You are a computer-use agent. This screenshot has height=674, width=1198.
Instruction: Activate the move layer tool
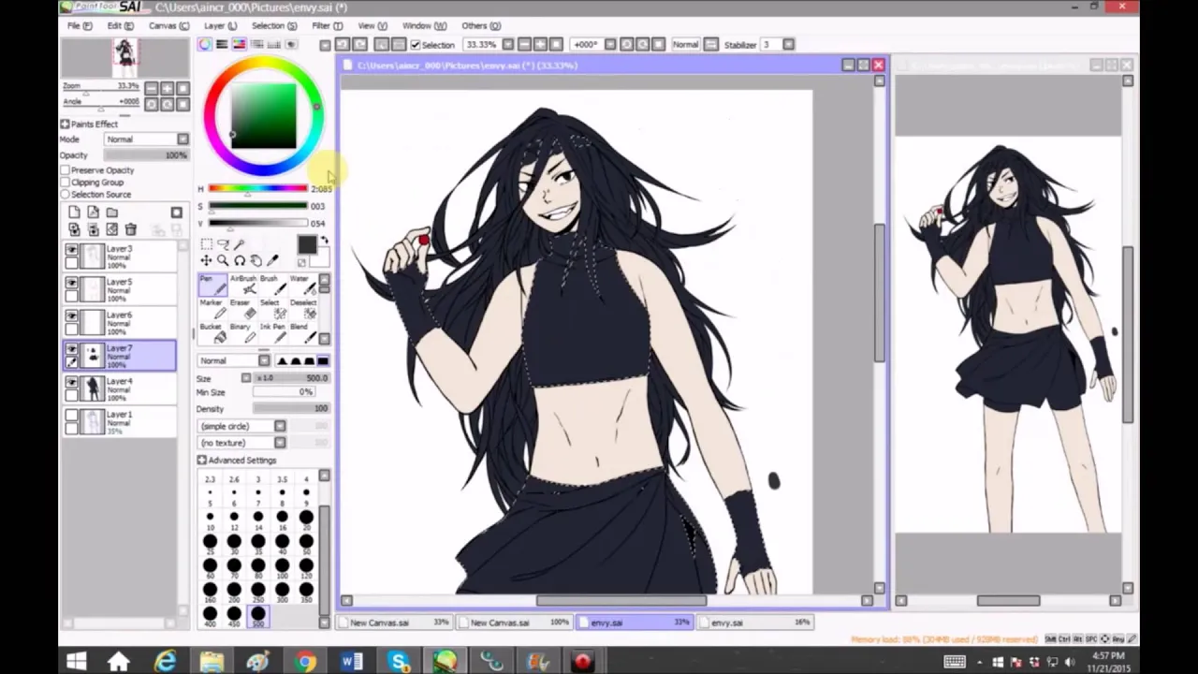click(207, 260)
